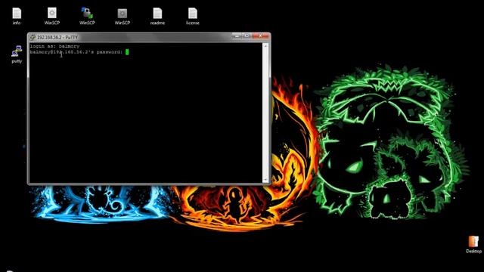Screen dimensions: 484x272
Task: Click the PuTTY scrollbar up arrow
Action: coord(265,45)
